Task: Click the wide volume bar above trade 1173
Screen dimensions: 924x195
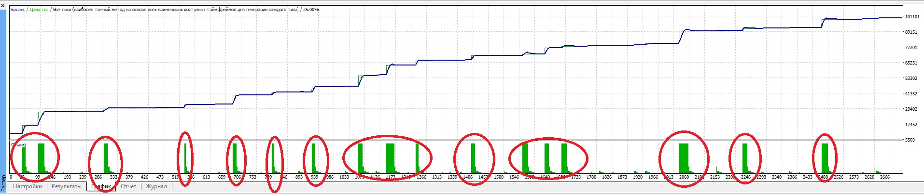Action: click(390, 158)
